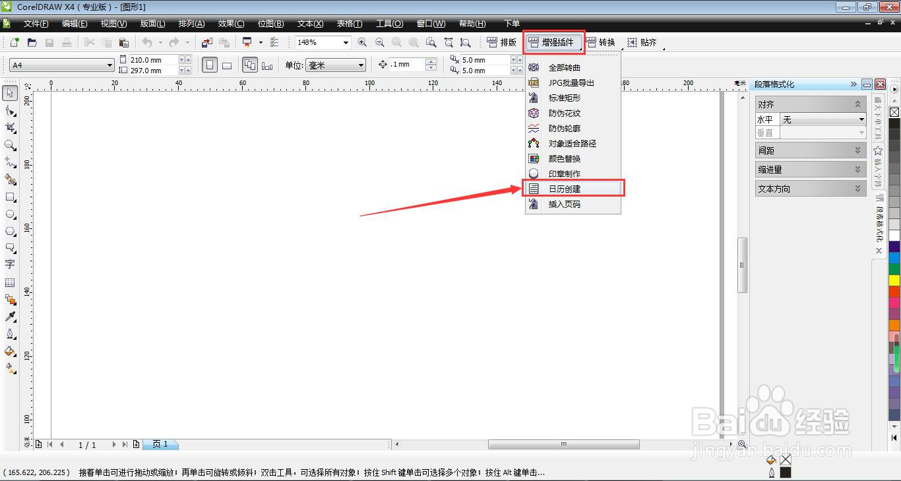This screenshot has height=481, width=901.
Task: Pick the Eyedropper tool
Action: tap(10, 316)
